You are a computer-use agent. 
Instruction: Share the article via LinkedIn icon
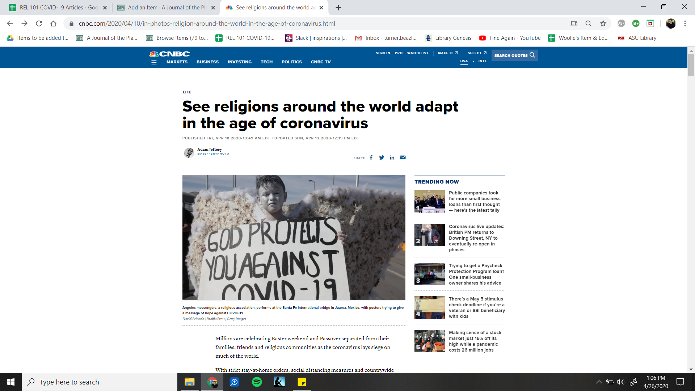392,157
